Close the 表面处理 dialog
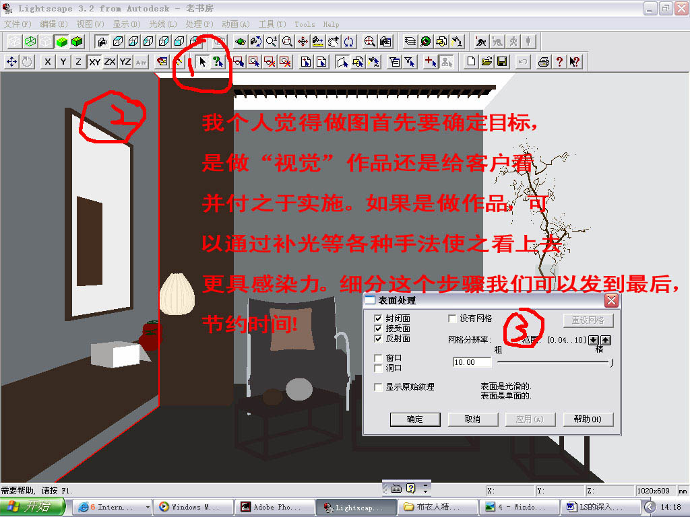This screenshot has width=690, height=517. click(611, 301)
